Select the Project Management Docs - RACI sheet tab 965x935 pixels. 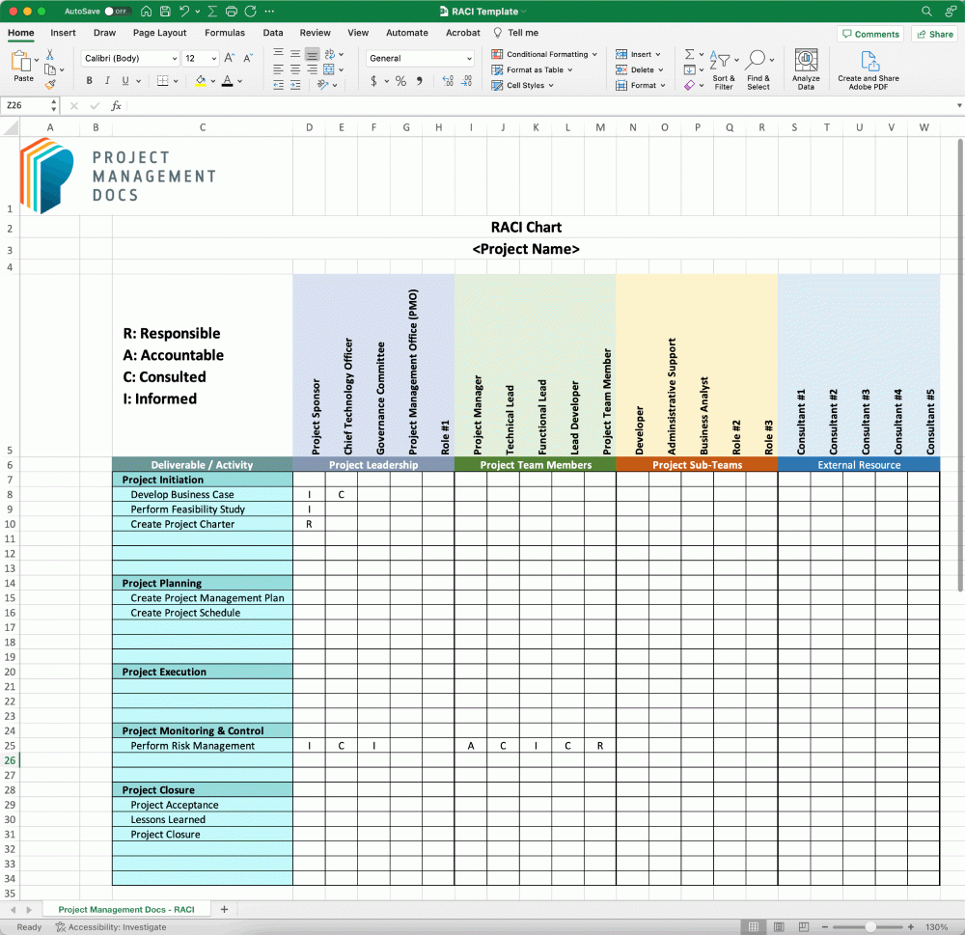tap(126, 908)
